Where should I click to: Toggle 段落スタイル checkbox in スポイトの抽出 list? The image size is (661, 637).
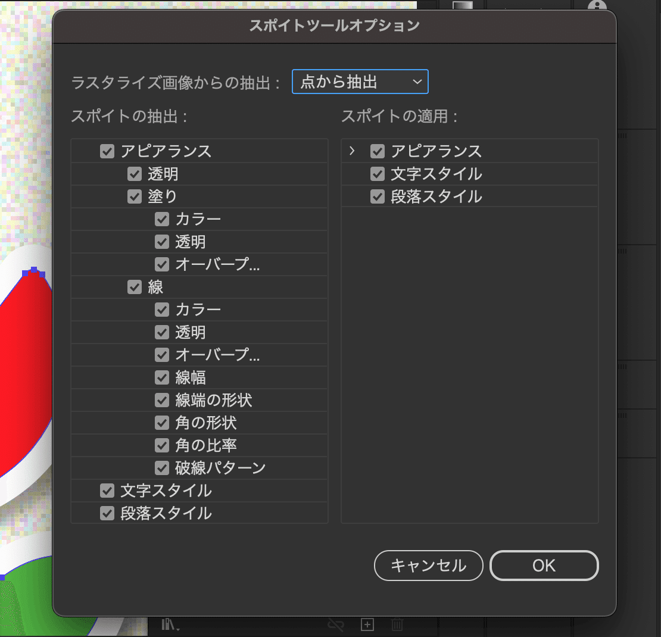(107, 513)
